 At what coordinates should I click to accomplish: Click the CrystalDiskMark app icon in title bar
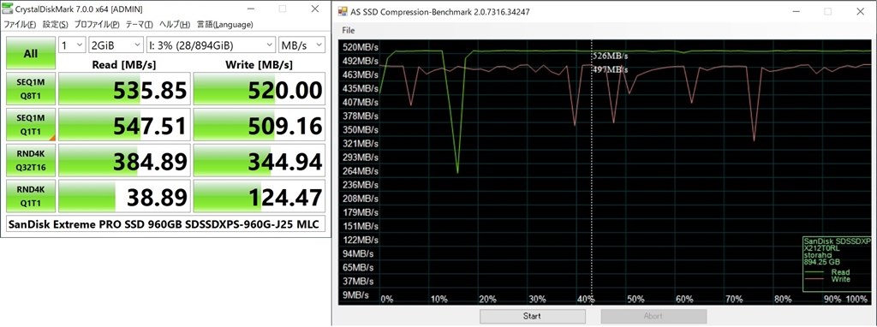coord(8,9)
